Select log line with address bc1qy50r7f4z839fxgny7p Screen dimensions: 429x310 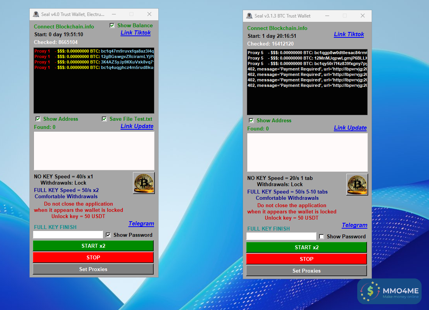(x=307, y=63)
